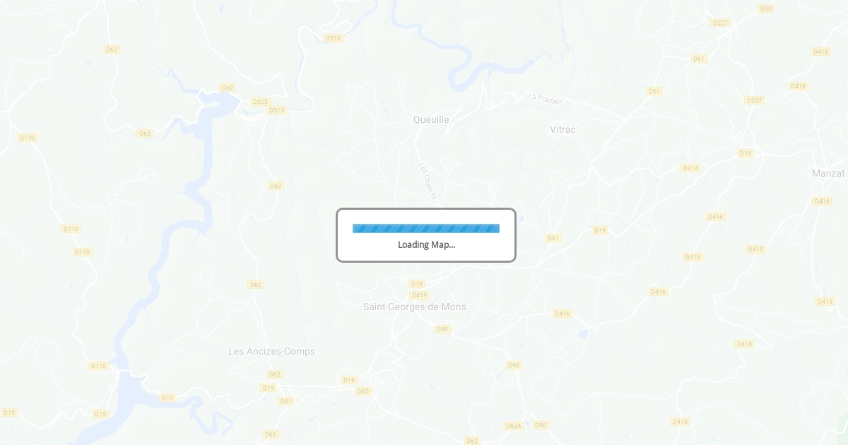Select the D62A road shield

[x=513, y=426]
